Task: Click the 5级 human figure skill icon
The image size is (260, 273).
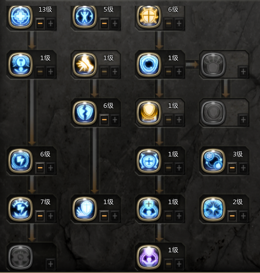Action: click(x=84, y=17)
